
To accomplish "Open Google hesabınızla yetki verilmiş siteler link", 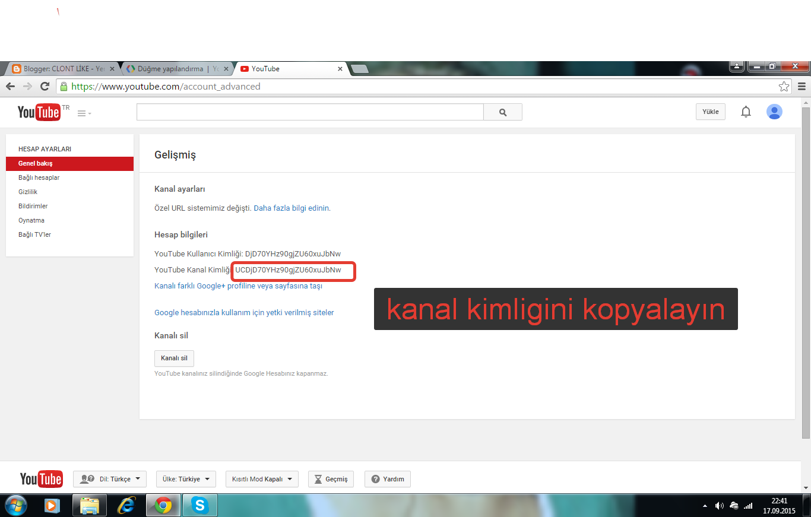I will tap(244, 312).
